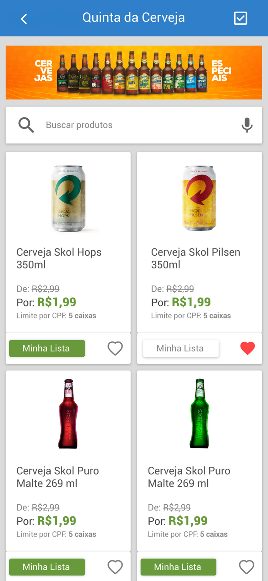The width and height of the screenshot is (268, 581).
Task: Add red Skol Puro Malte to Minha Lista
Action: tap(46, 567)
